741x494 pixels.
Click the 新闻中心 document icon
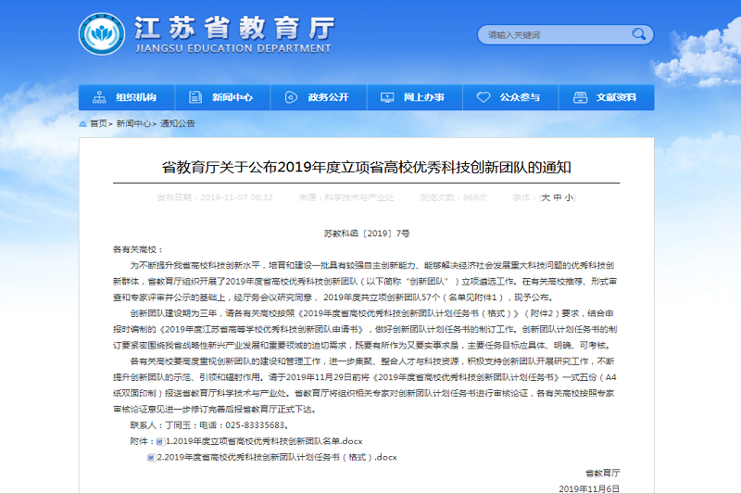point(195,97)
